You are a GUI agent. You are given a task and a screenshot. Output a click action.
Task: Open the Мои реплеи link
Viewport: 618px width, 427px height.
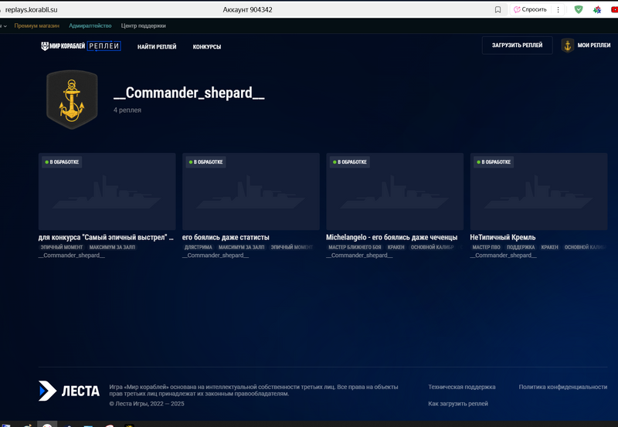[593, 46]
